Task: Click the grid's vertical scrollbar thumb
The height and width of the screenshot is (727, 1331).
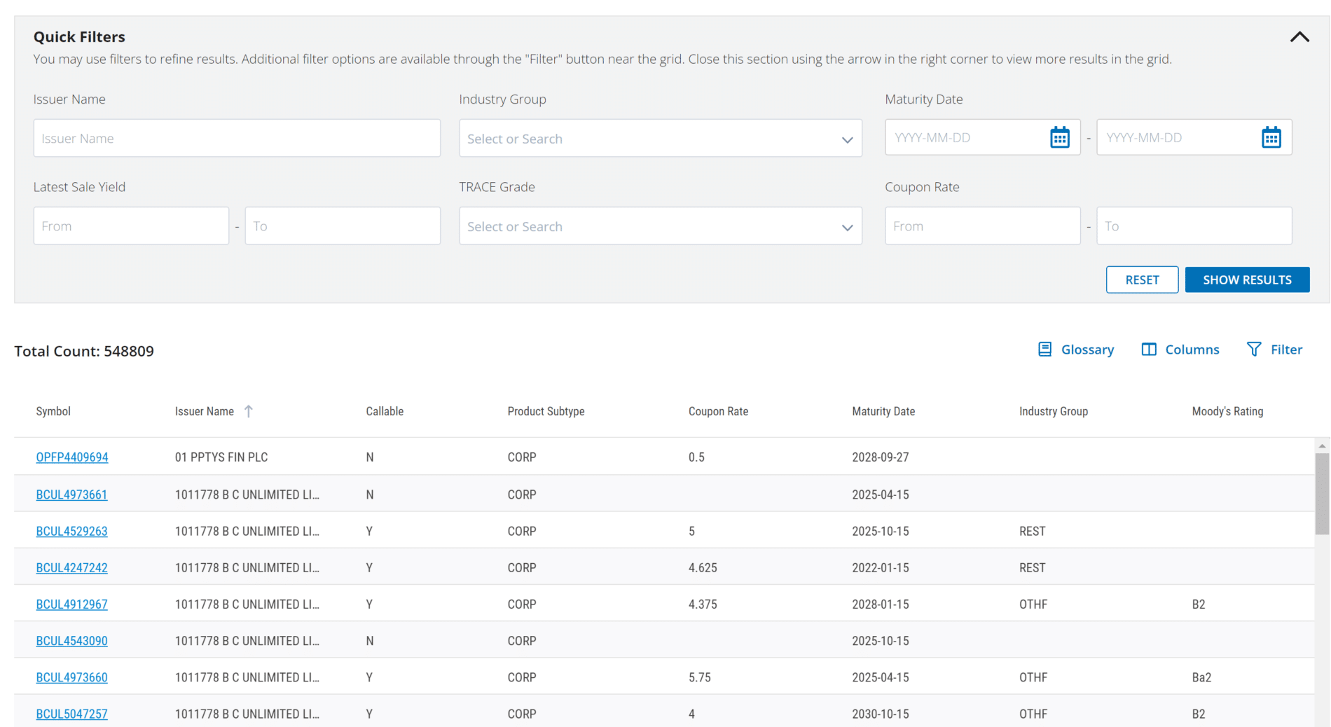Action: point(1322,494)
